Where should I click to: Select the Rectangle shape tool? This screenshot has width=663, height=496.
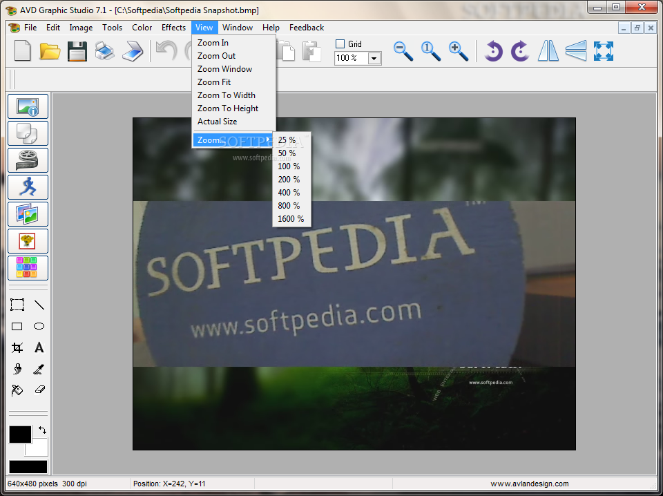point(17,326)
